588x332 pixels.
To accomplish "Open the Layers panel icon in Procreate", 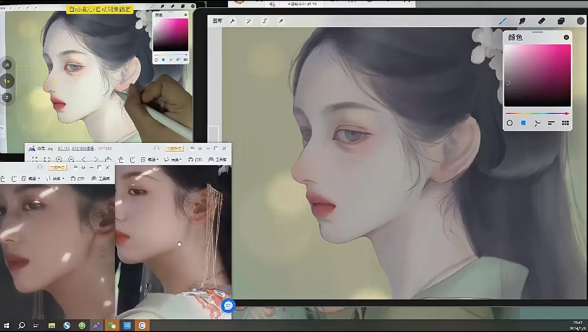I will click(561, 21).
